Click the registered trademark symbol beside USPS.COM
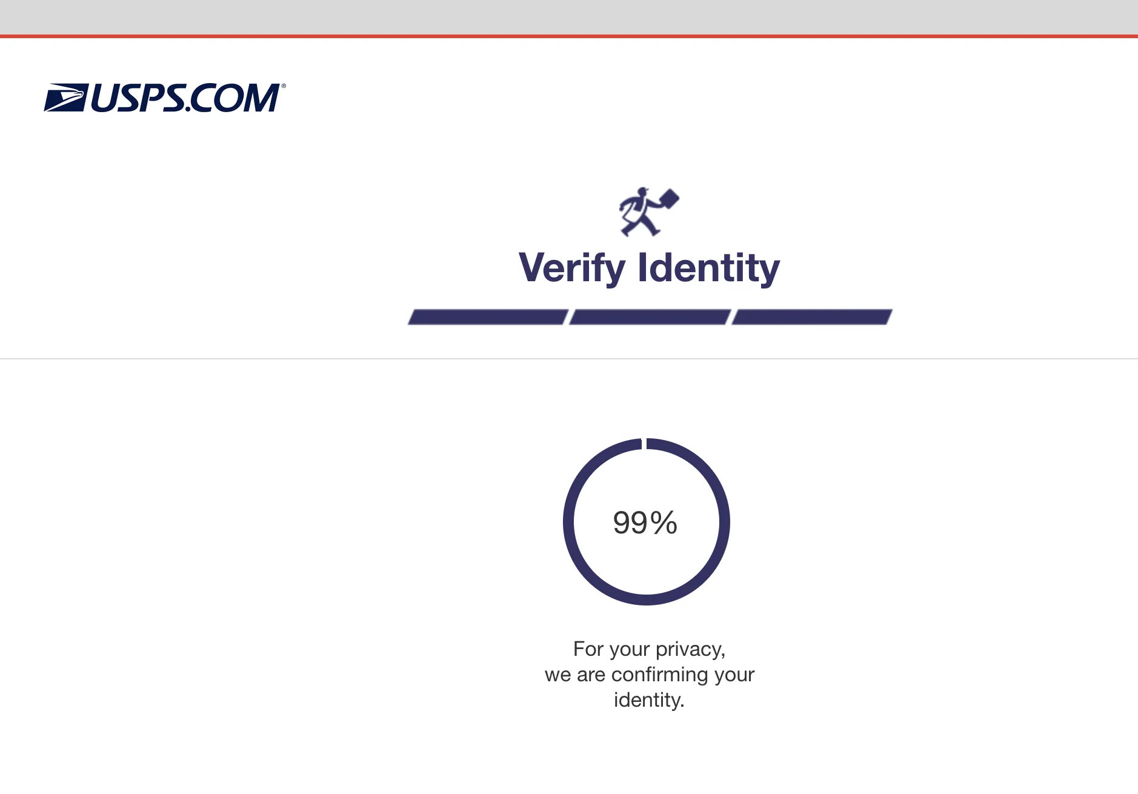The height and width of the screenshot is (794, 1138). tap(283, 86)
